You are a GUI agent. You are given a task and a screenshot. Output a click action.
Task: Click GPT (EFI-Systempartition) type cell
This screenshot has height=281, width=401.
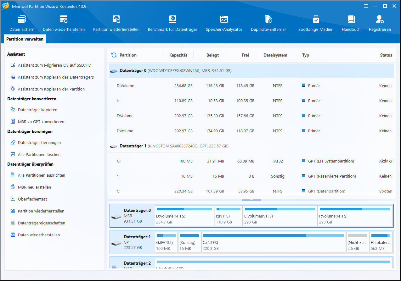(328, 161)
